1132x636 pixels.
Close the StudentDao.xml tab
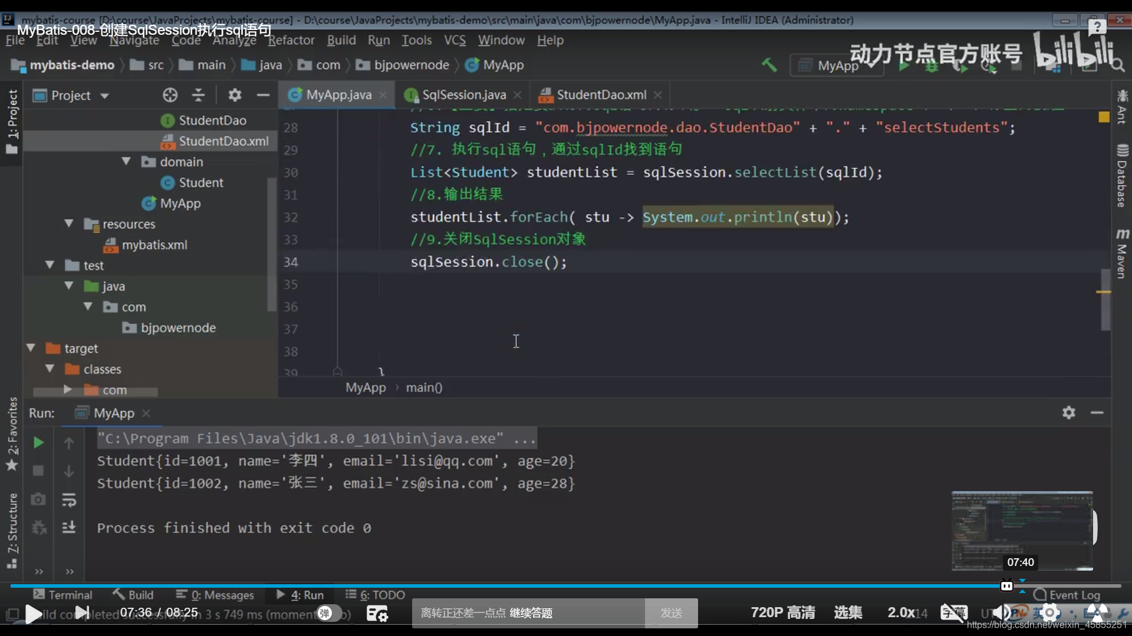coord(658,95)
